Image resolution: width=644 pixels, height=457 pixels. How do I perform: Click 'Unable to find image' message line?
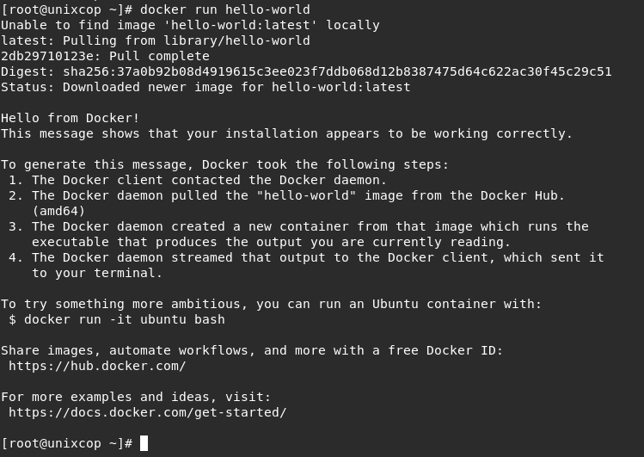(190, 25)
